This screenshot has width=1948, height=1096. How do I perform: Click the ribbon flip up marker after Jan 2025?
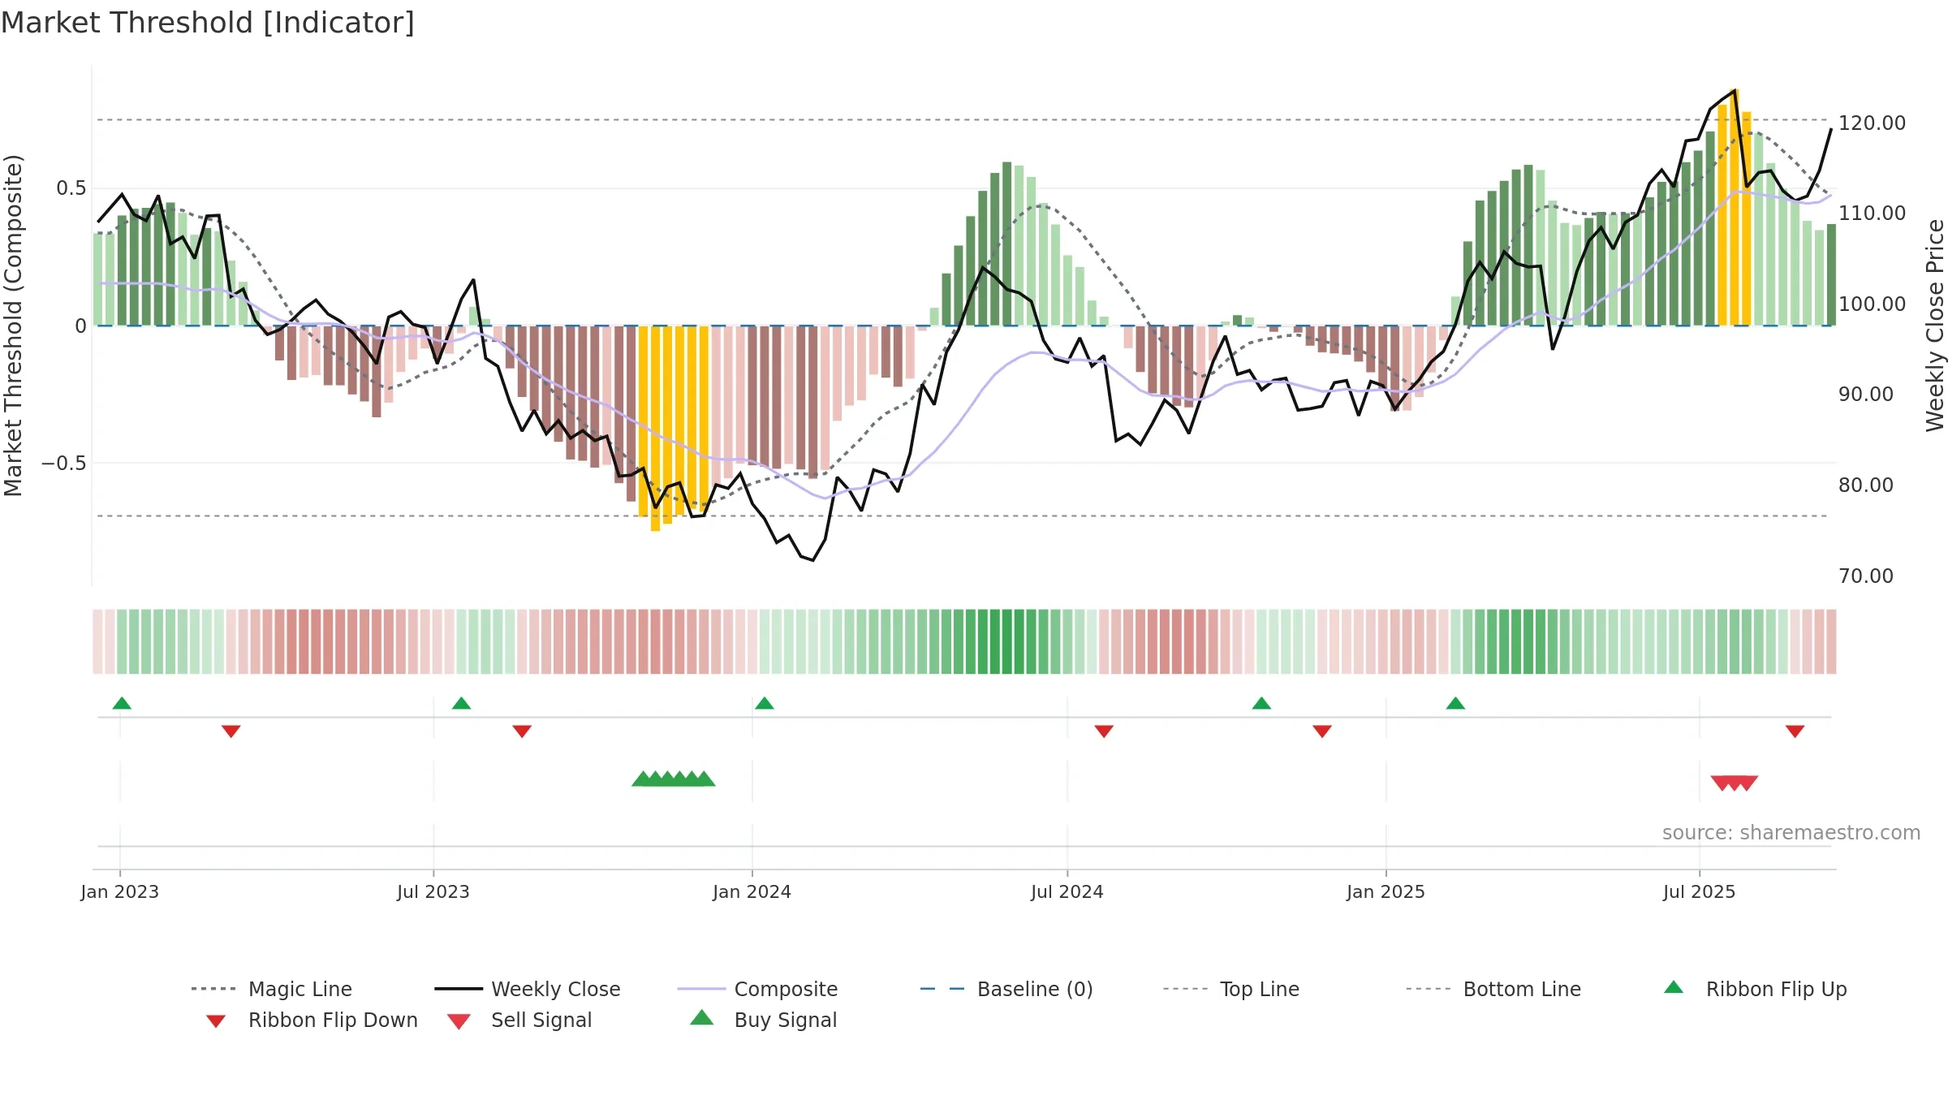pyautogui.click(x=1455, y=703)
